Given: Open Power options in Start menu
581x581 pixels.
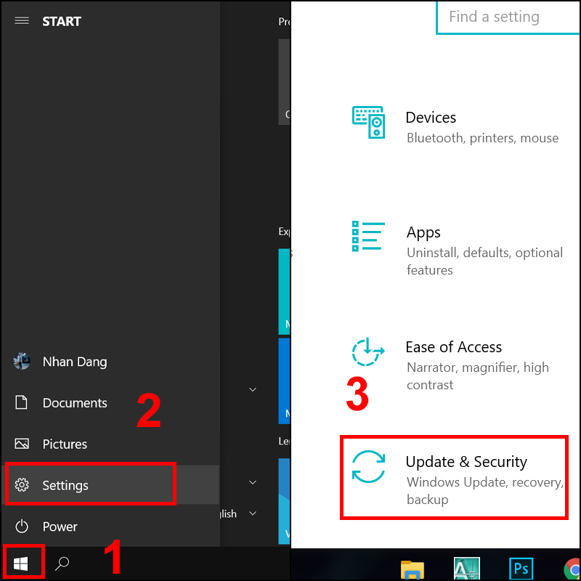Looking at the screenshot, I should (110, 526).
